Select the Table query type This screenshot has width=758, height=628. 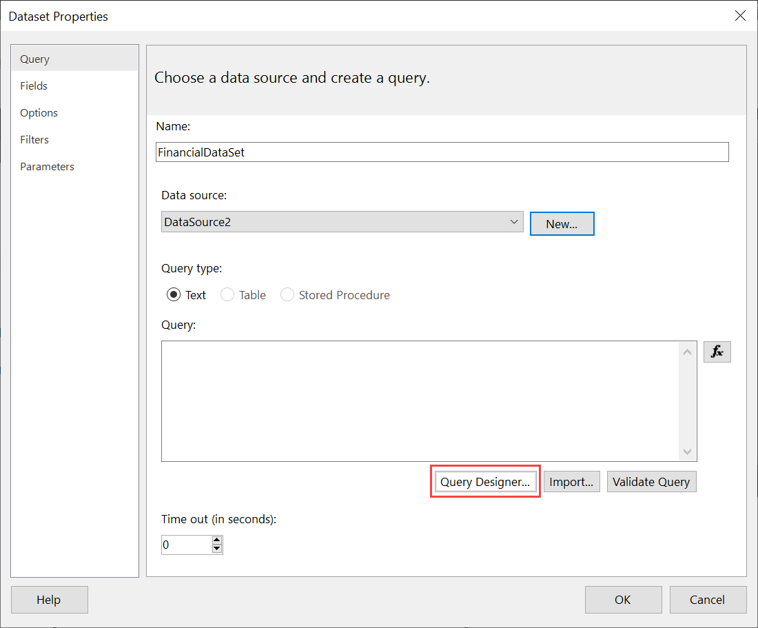coord(227,294)
